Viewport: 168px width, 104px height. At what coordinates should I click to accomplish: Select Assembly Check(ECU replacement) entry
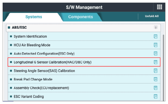84,88
